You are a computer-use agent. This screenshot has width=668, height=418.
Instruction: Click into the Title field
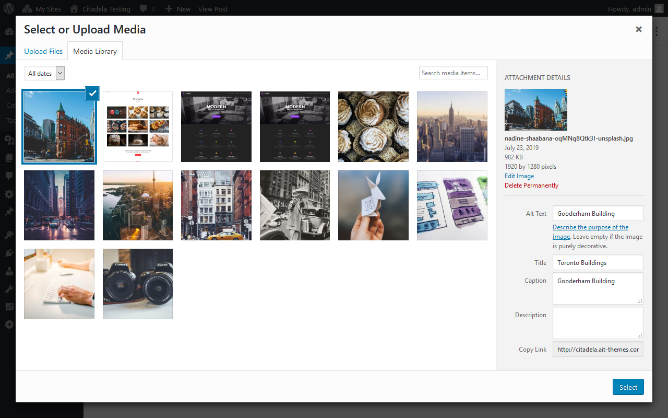(x=598, y=262)
